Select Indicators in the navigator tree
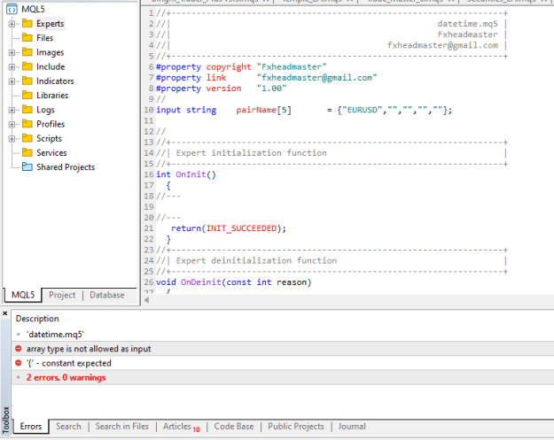 [55, 81]
